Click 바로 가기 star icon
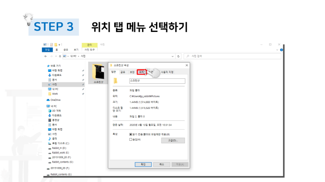325x182 pixels. click(x=48, y=66)
